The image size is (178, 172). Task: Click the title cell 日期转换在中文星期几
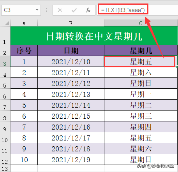(x=94, y=36)
